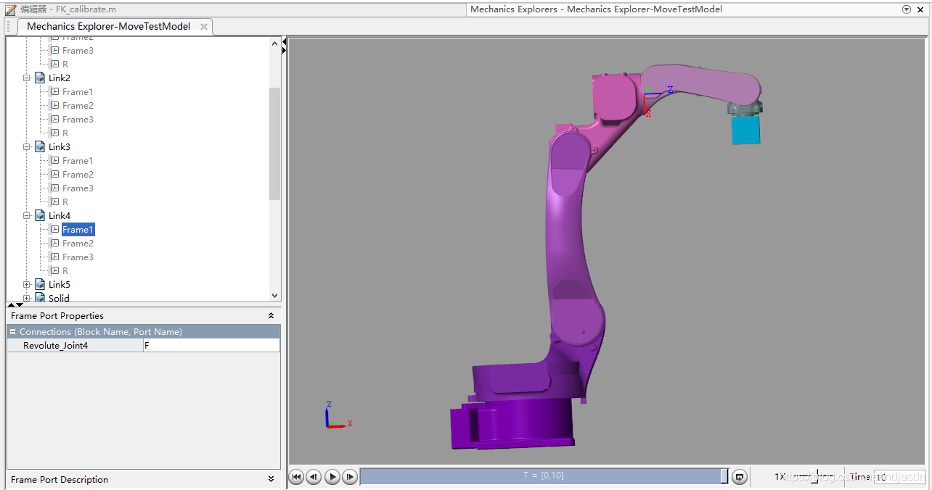Viewport: 932px width, 490px height.
Task: Step forward one frame
Action: point(350,477)
